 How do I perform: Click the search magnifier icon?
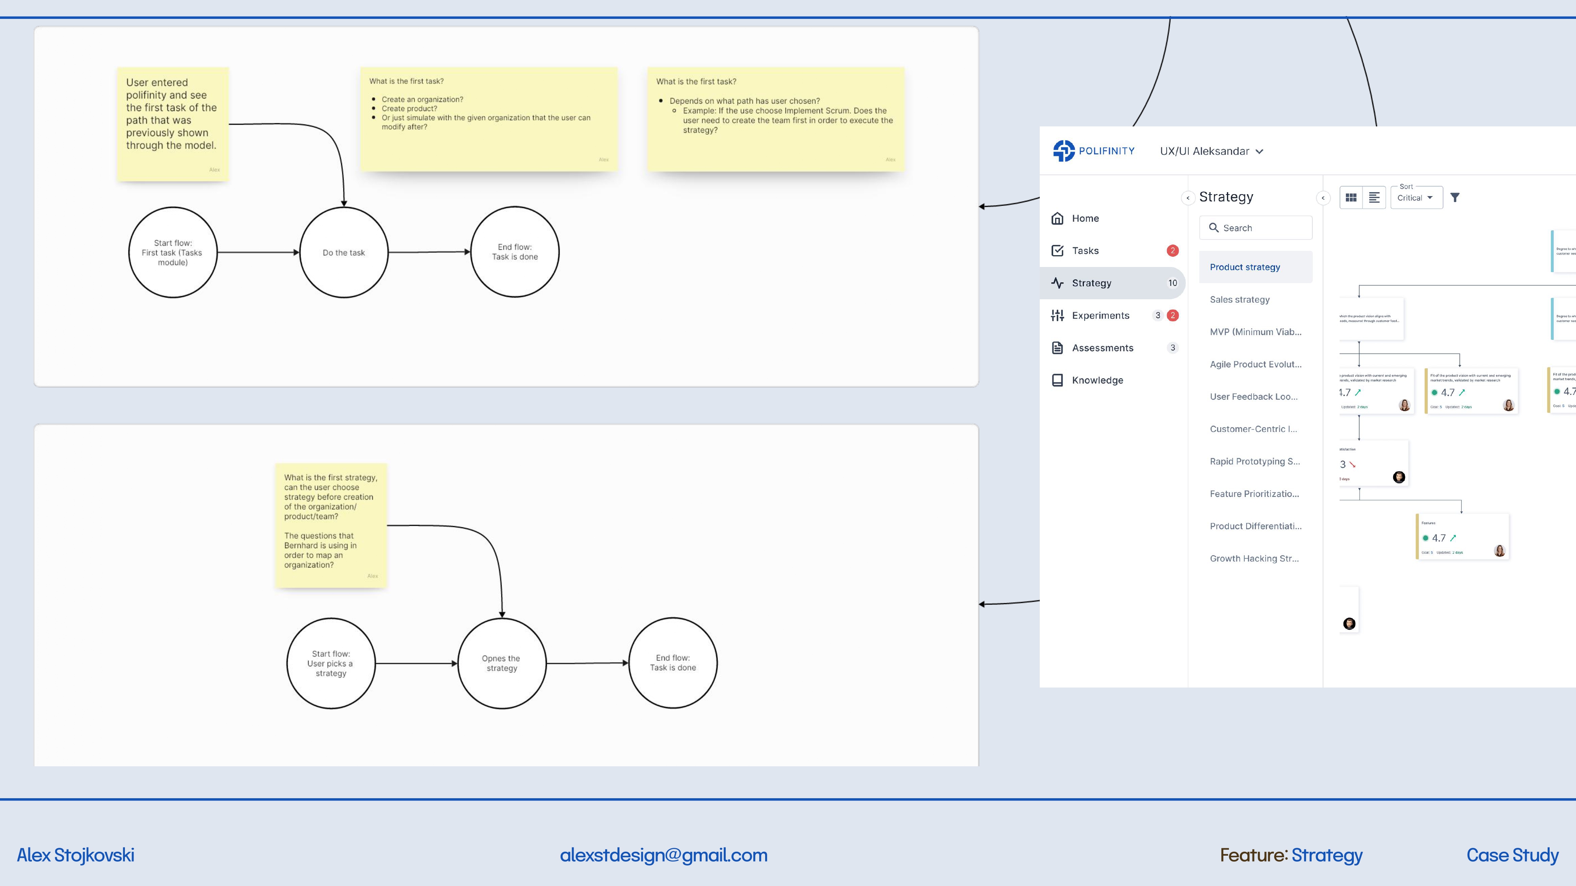1214,228
